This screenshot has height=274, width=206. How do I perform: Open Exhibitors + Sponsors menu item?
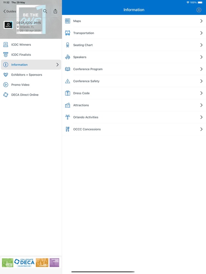click(x=31, y=75)
